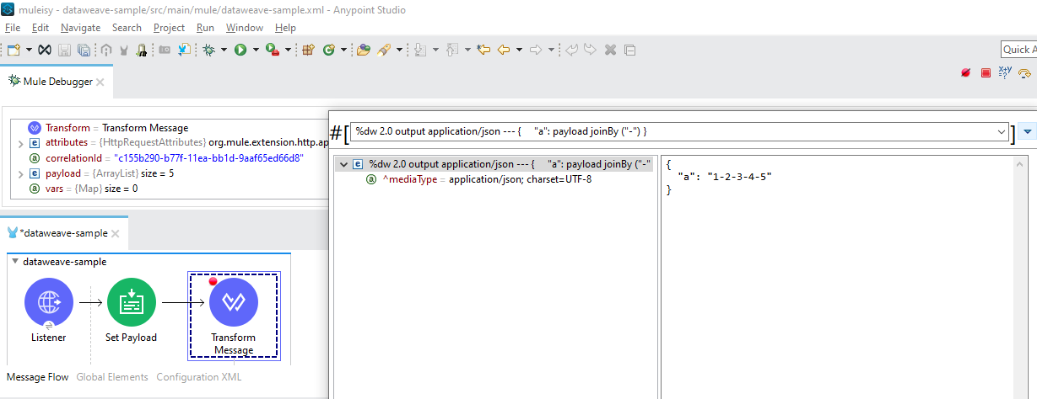Screen dimensions: 1037x399
Task: Click the Evaluate Expression x+y icon
Action: pos(1006,73)
